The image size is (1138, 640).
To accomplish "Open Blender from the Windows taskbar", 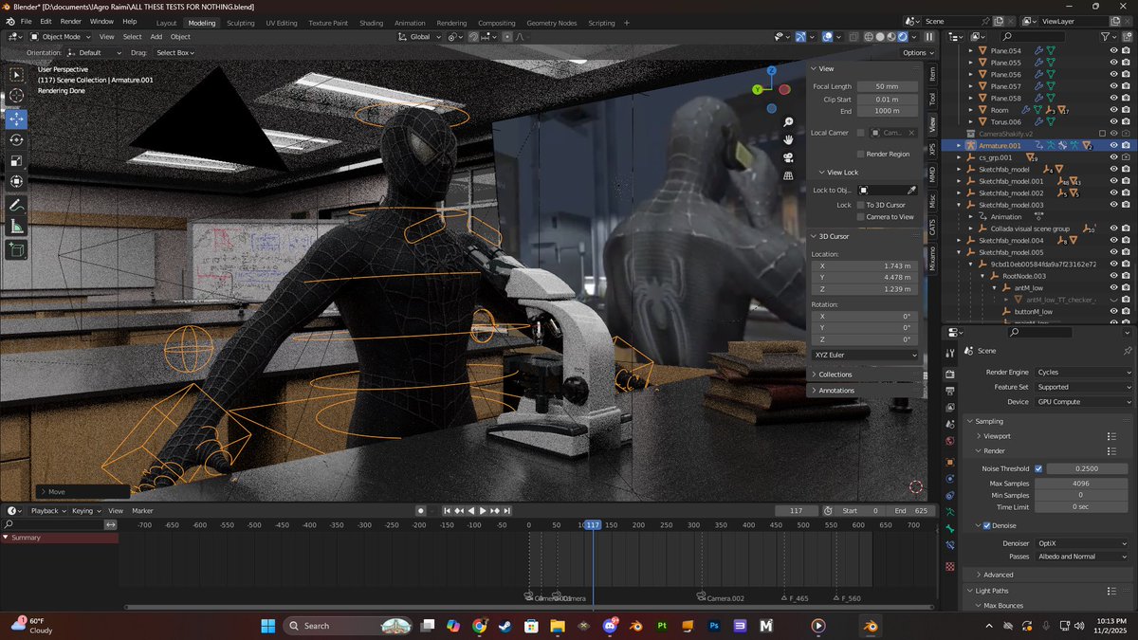I will coord(870,626).
